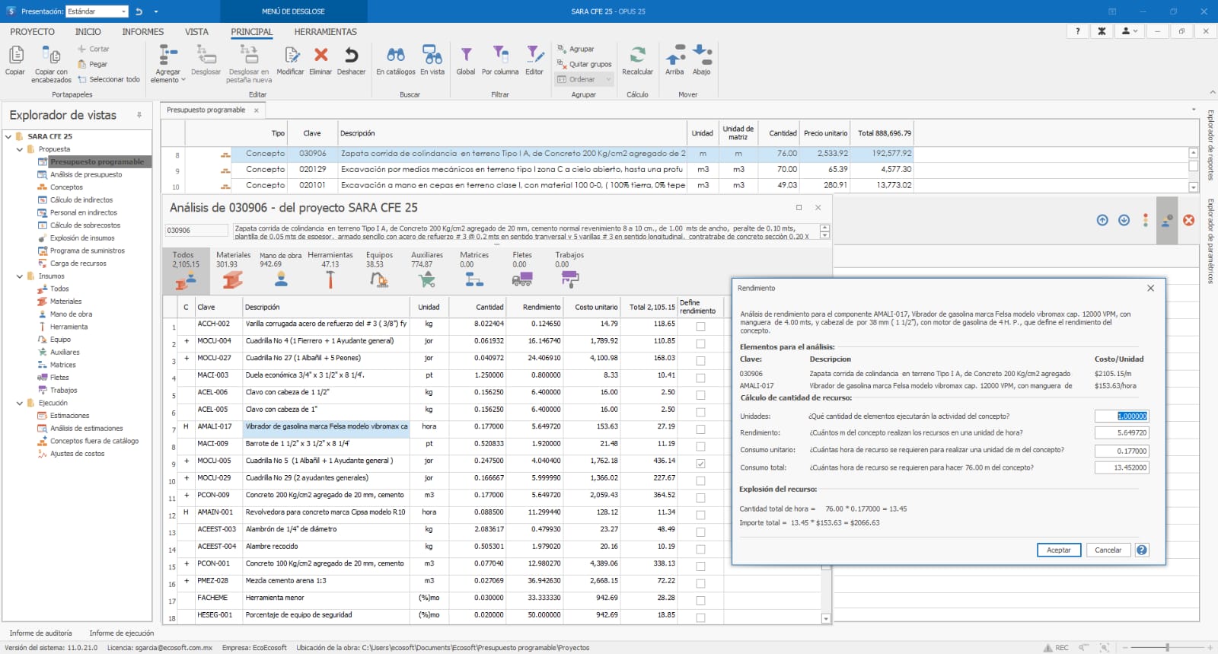Viewport: 1218px width, 654px height.
Task: Open Informe de auditoría link
Action: pyautogui.click(x=40, y=633)
